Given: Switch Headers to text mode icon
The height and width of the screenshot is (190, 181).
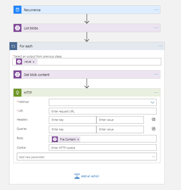Looking at the screenshot, I should coord(153,119).
